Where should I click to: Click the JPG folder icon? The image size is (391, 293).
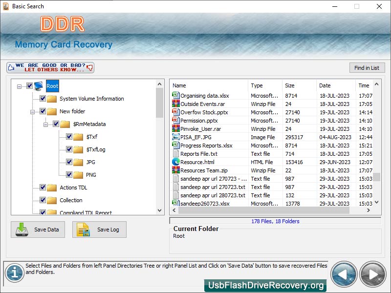pos(78,162)
